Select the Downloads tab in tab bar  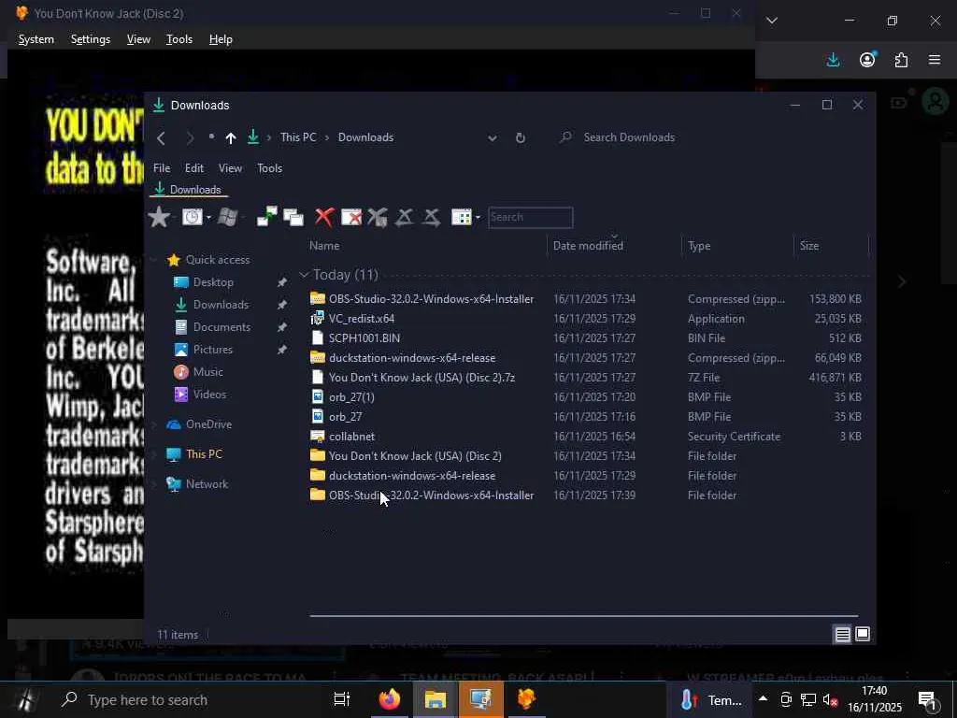(x=188, y=189)
